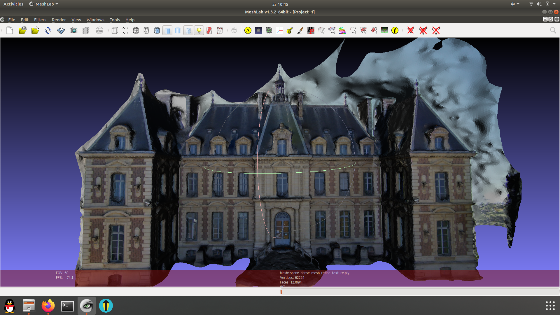Click the third red X delete icon
The image size is (560, 315).
[436, 30]
